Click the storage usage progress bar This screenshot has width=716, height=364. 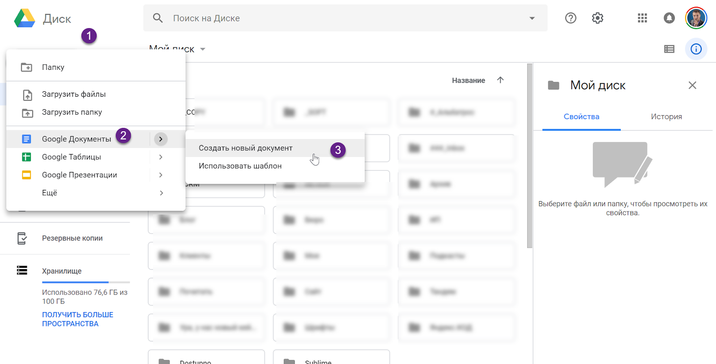[86, 282]
